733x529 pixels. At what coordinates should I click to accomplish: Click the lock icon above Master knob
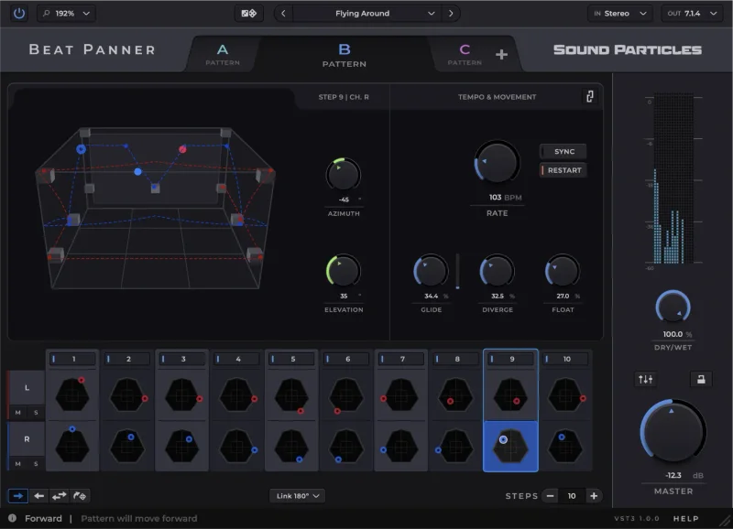pyautogui.click(x=701, y=379)
